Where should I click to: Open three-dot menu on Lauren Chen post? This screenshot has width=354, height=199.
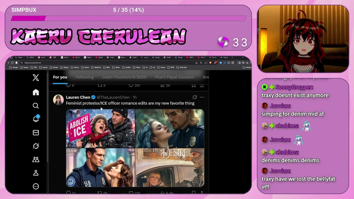coord(202,97)
